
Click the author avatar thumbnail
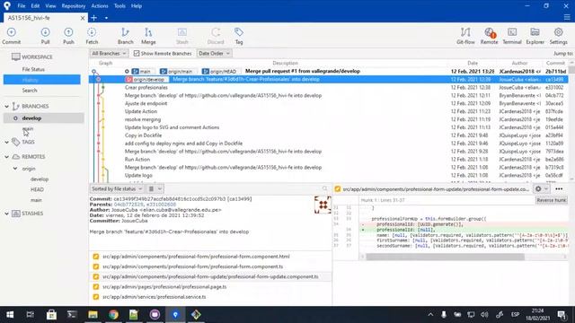point(323,205)
